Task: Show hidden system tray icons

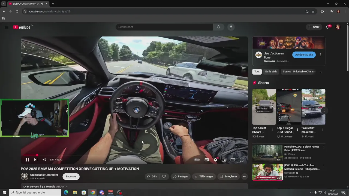Action: click(311, 192)
